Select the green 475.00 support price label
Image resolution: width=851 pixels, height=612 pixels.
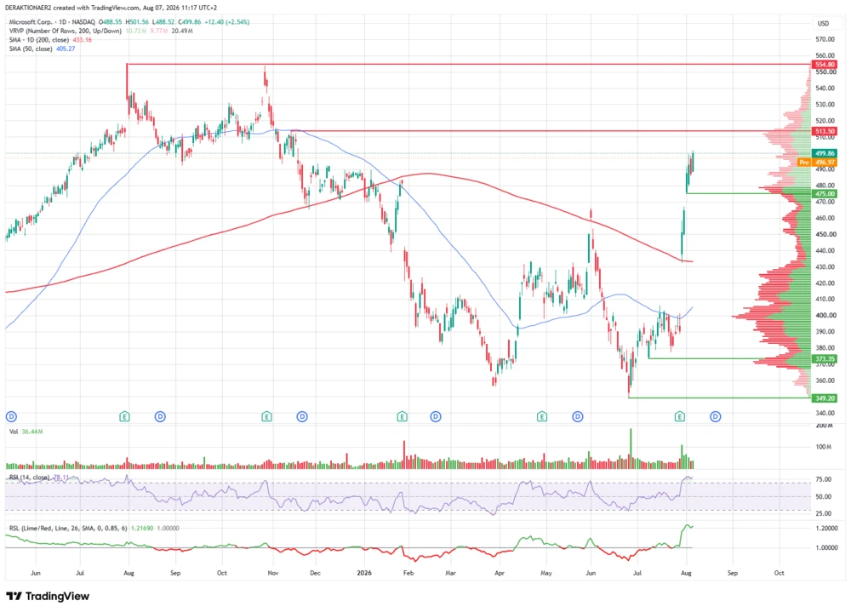coord(825,194)
